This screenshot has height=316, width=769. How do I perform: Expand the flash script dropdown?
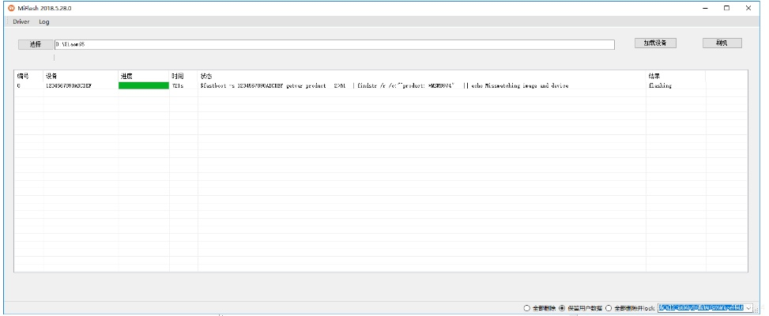(x=748, y=308)
